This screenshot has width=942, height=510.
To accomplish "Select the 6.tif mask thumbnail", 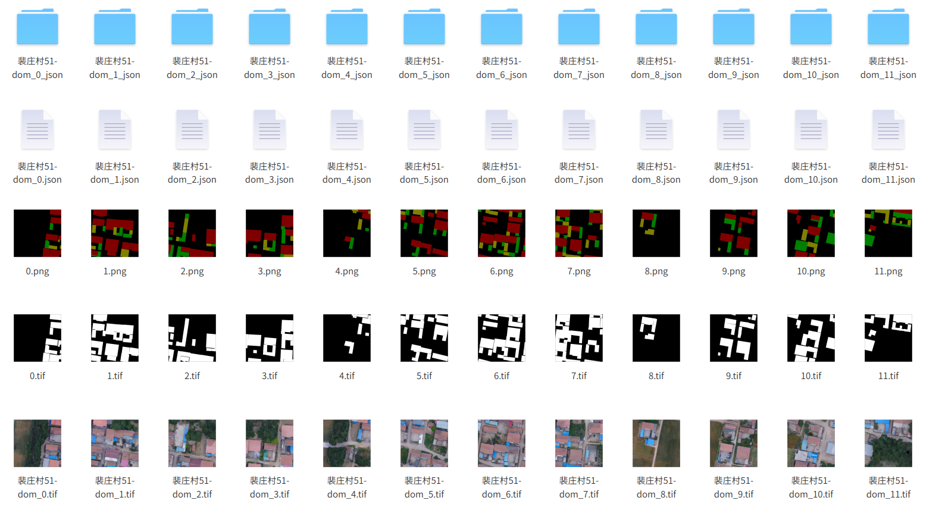I will point(502,338).
